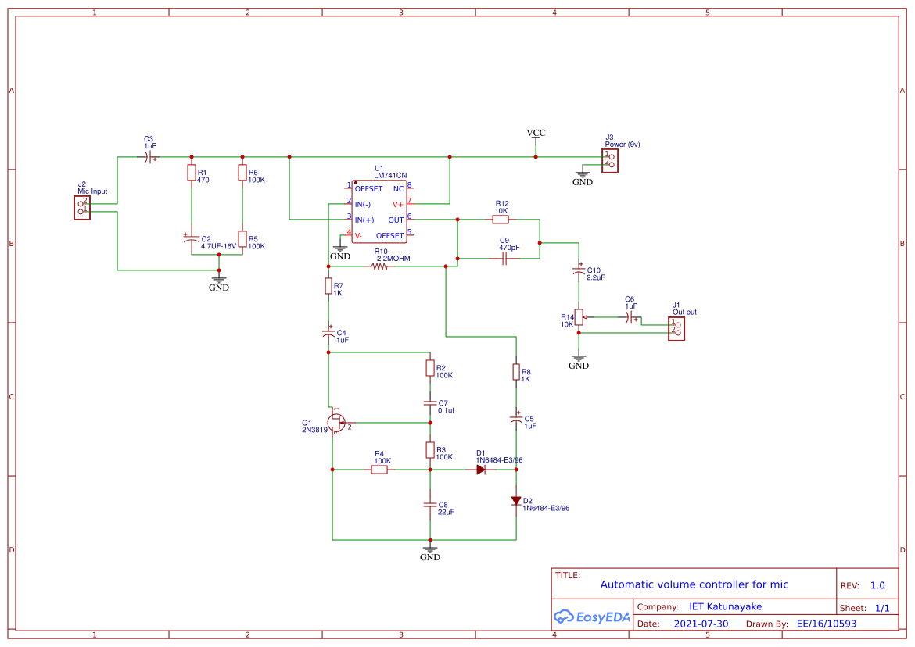Click the title Automatic volume controller for mic
This screenshot has height=647, width=915.
695,584
